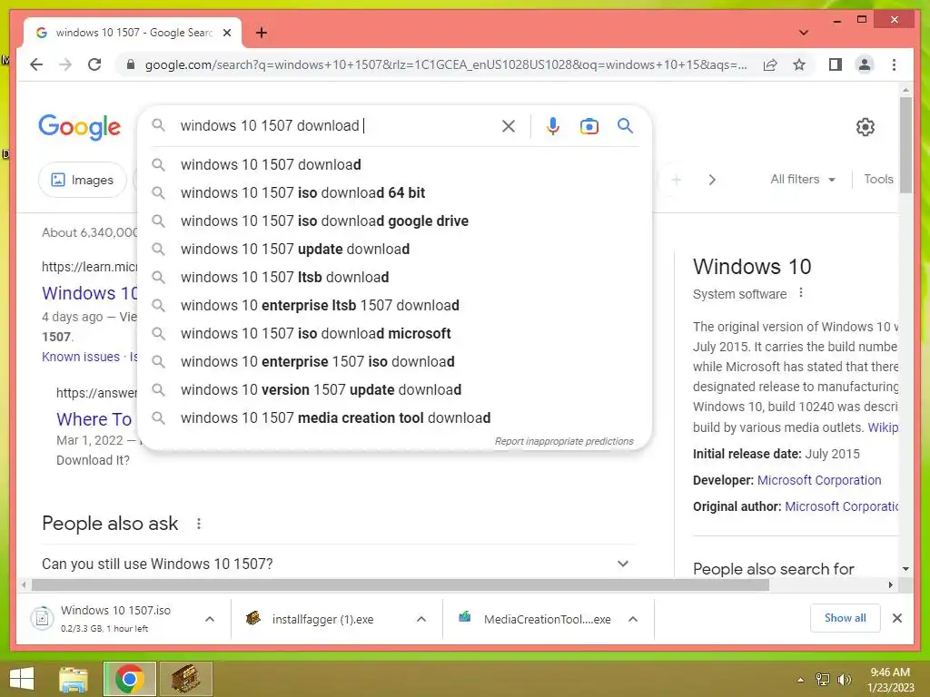Open Chrome three-dot menu
The width and height of the screenshot is (930, 697).
(x=894, y=64)
